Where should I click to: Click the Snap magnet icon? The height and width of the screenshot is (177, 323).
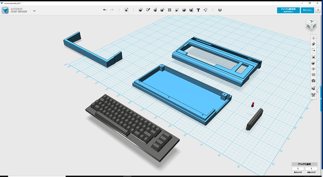(x=206, y=10)
